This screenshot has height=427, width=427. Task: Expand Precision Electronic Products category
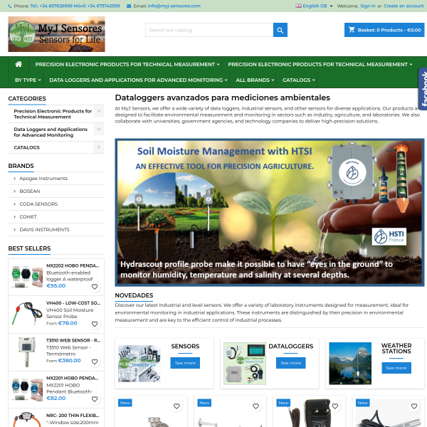click(x=99, y=111)
